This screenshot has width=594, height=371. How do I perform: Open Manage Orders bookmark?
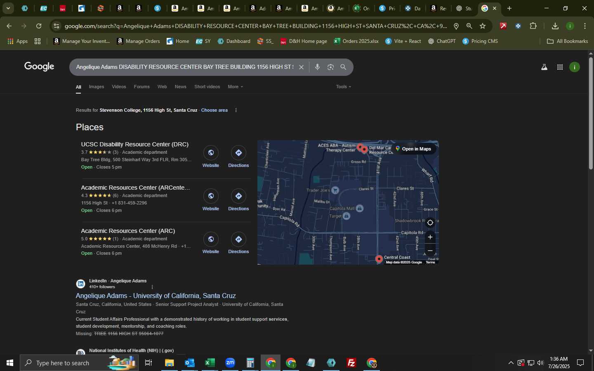[x=138, y=41]
